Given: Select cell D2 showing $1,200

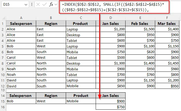Looking at the screenshot, I should (111, 29).
